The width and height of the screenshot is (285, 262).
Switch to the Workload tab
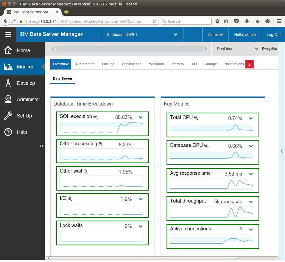tap(156, 64)
